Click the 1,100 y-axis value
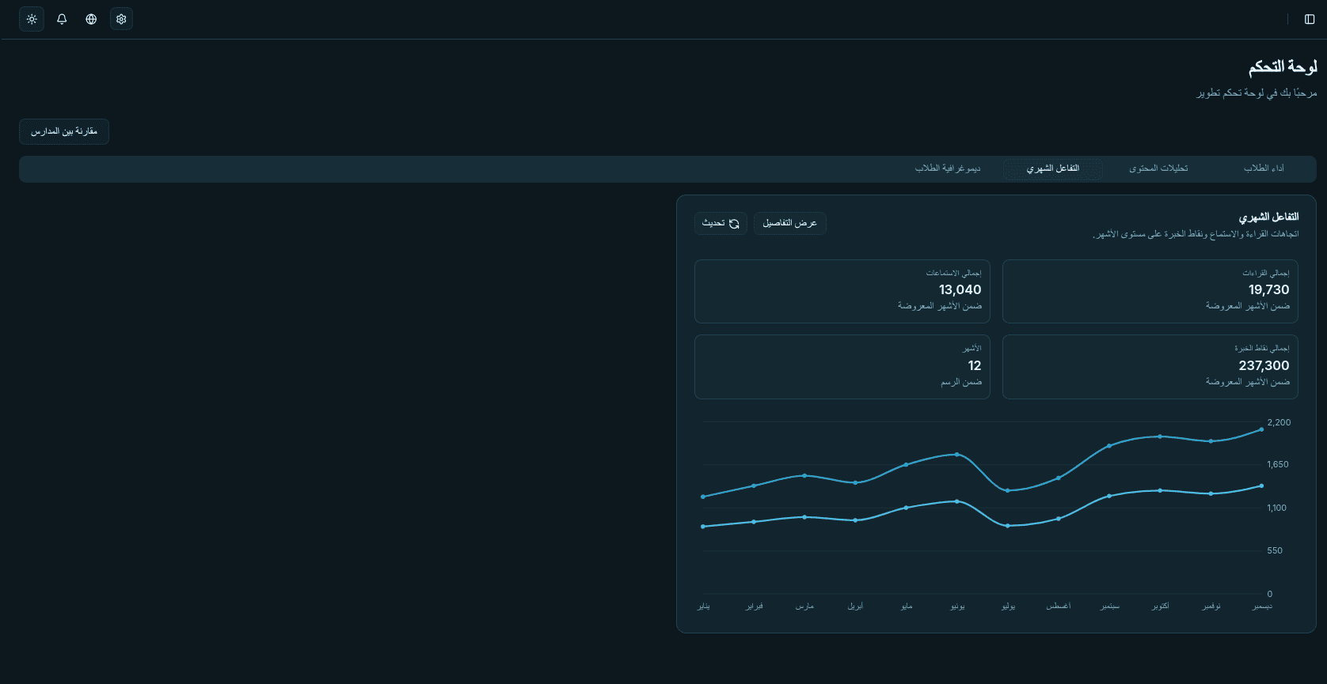 [1277, 508]
